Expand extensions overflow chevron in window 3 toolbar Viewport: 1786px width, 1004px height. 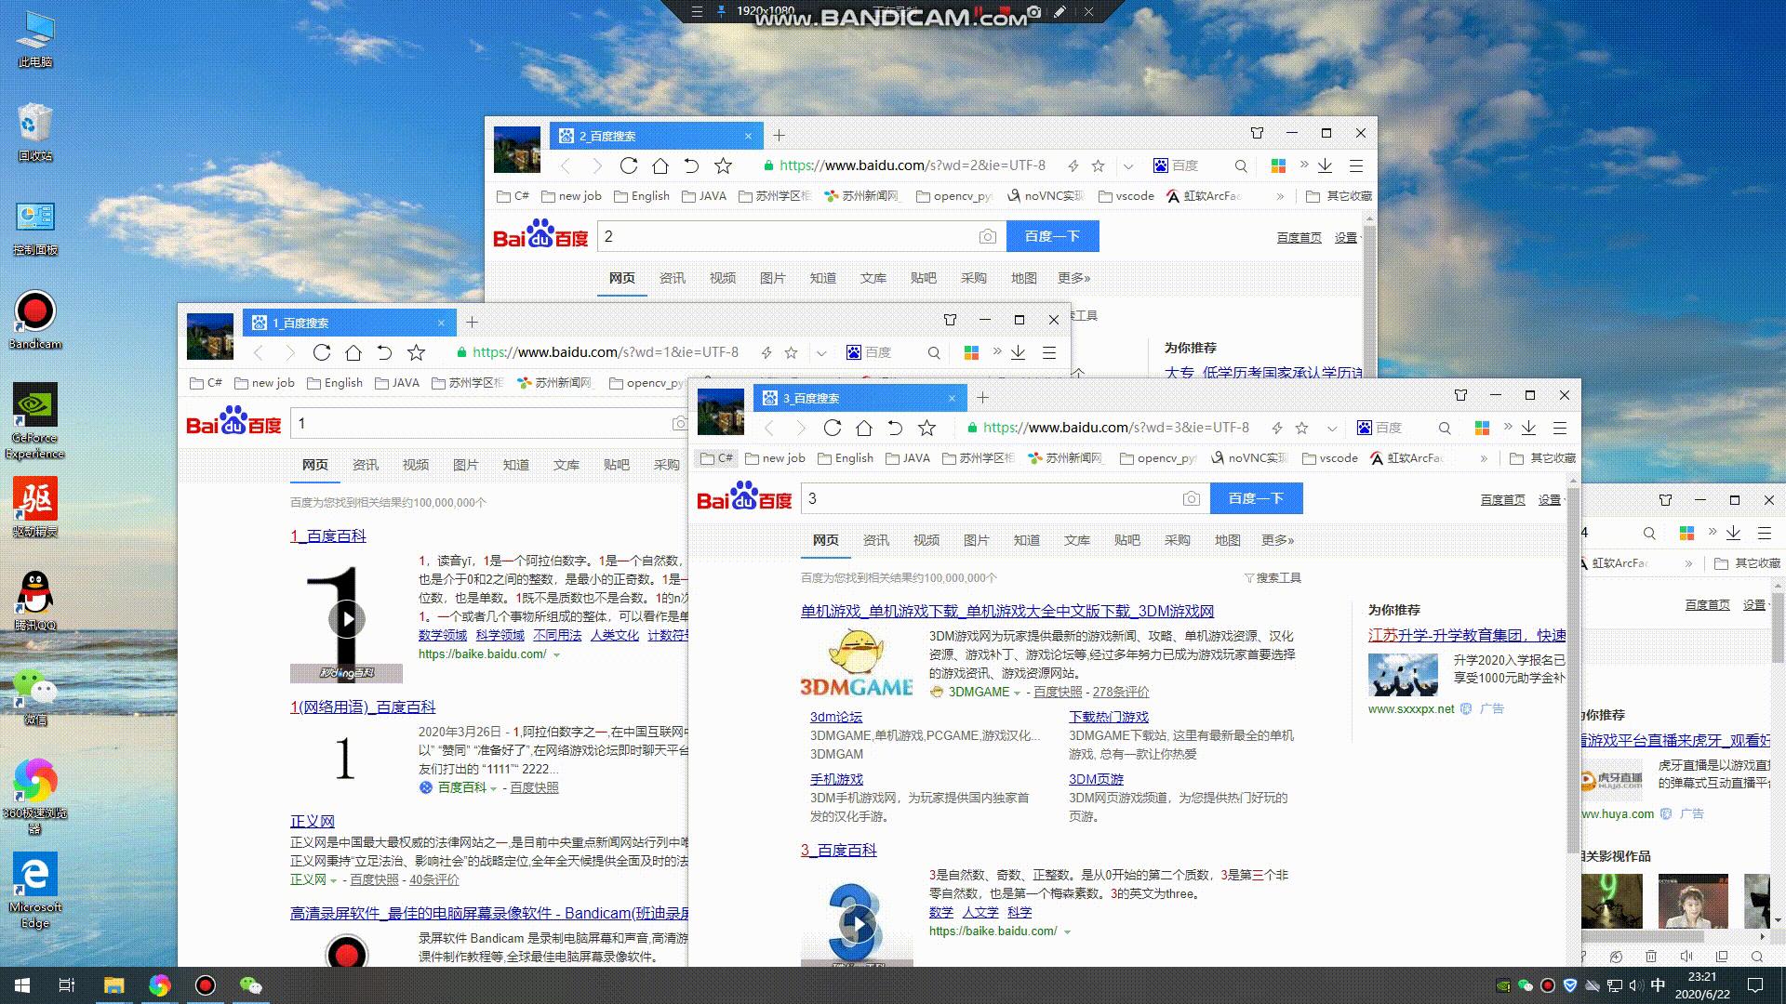pos(1508,427)
